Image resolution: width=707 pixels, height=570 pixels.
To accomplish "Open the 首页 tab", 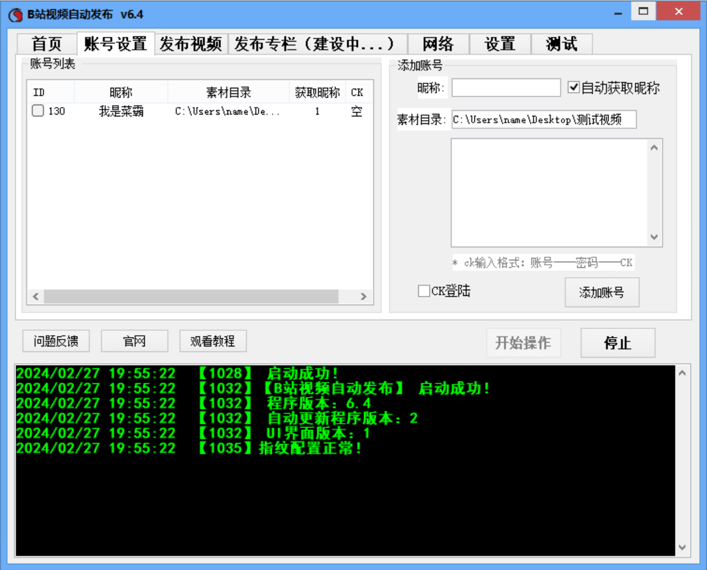I will pyautogui.click(x=47, y=44).
